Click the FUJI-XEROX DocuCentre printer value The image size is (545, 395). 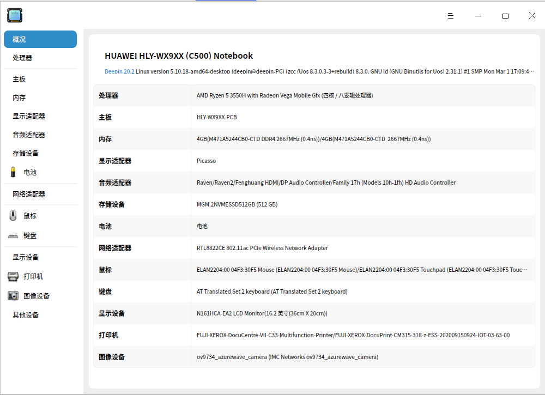(353, 335)
